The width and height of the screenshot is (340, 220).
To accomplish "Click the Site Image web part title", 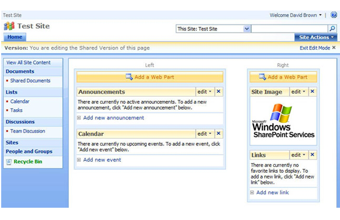I will click(267, 92).
